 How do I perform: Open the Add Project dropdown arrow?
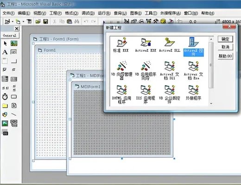click(x=13, y=22)
